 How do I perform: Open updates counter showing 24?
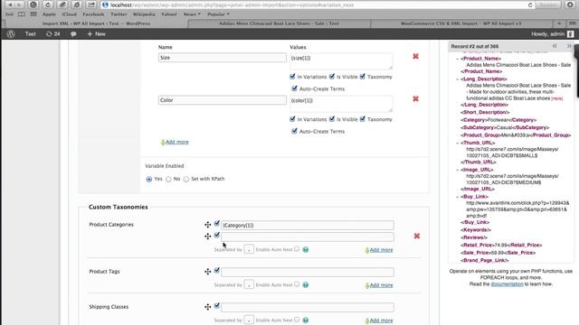[52, 34]
